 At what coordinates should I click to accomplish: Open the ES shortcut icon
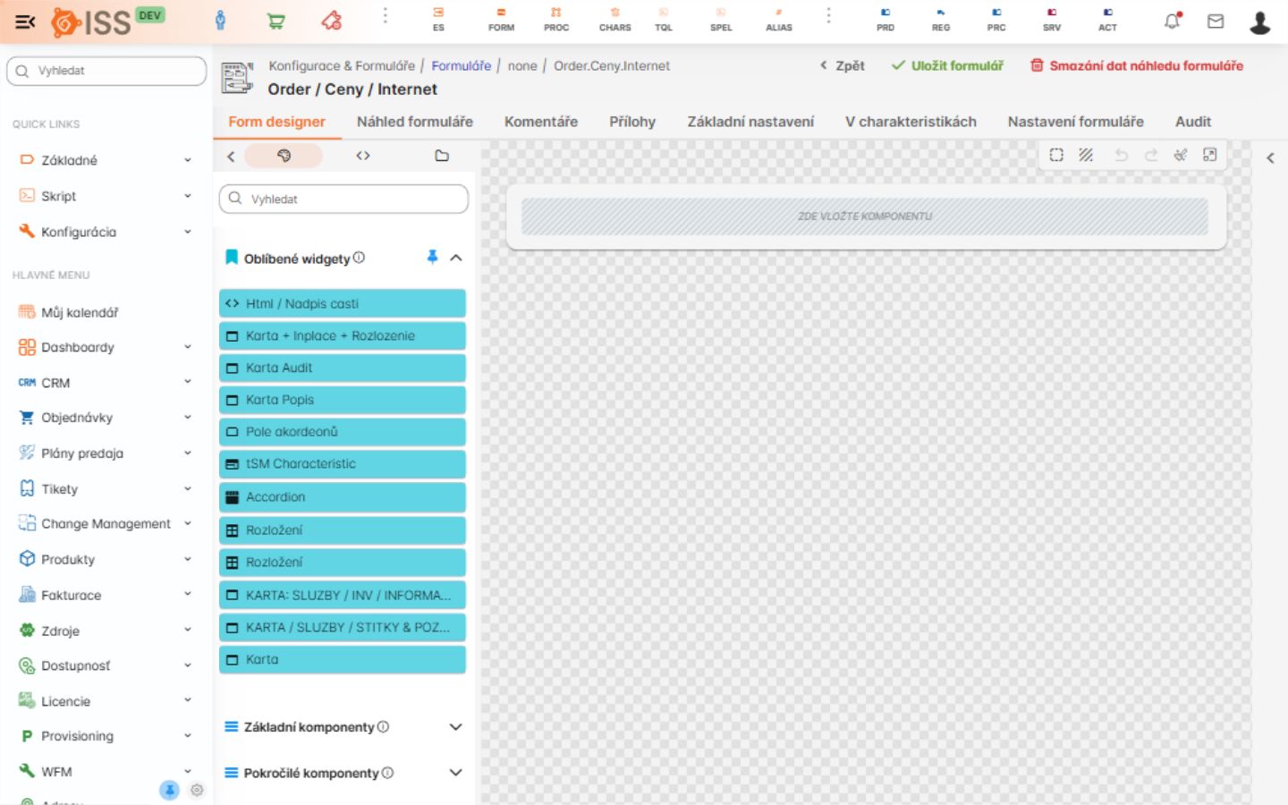(x=438, y=20)
